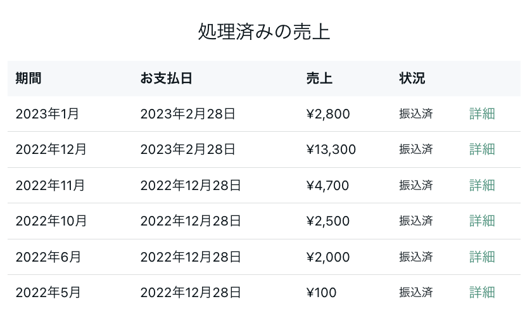Viewport: 532px width, 318px height.
Task: Open 詳細 link for 2023年1月 row
Action: (482, 113)
